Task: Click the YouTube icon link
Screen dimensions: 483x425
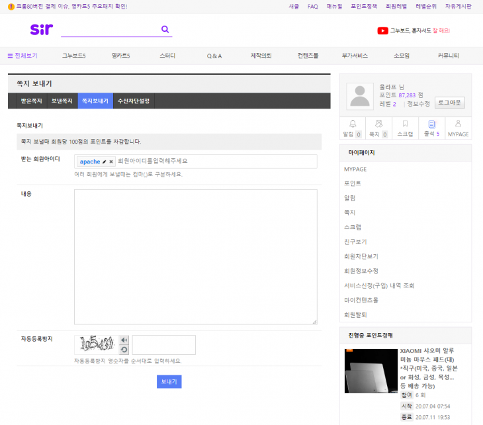Action: point(382,30)
